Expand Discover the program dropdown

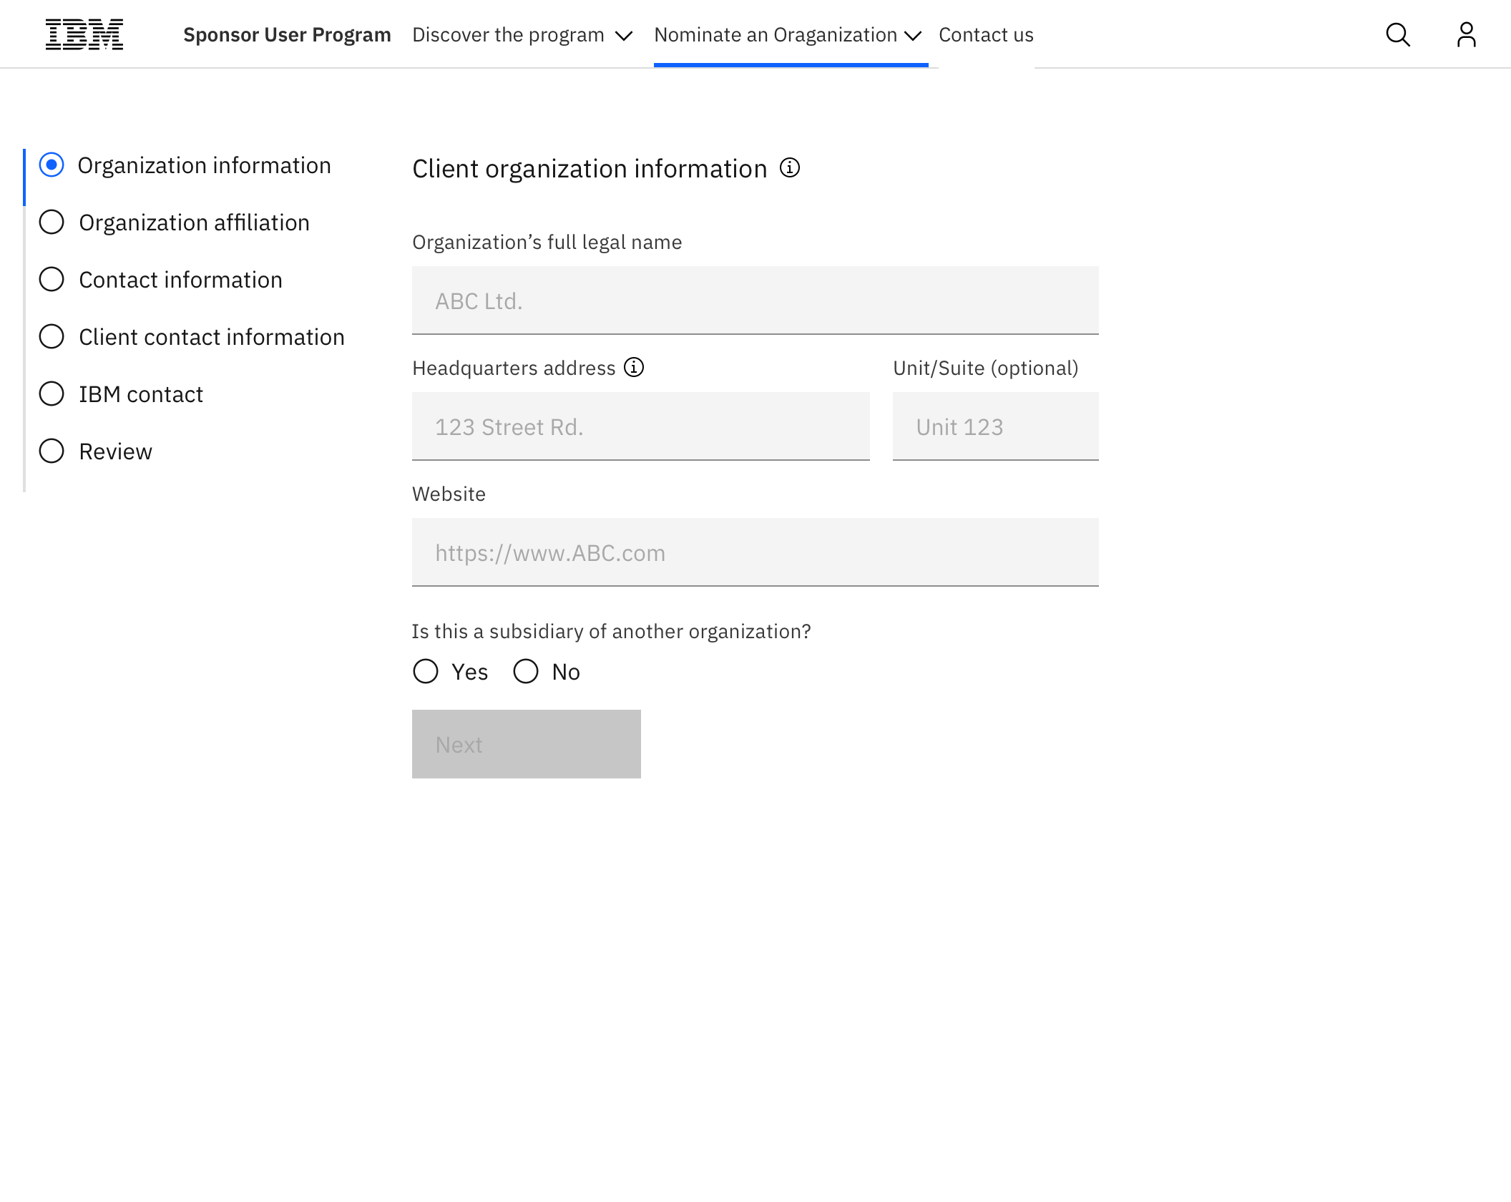[x=522, y=35]
